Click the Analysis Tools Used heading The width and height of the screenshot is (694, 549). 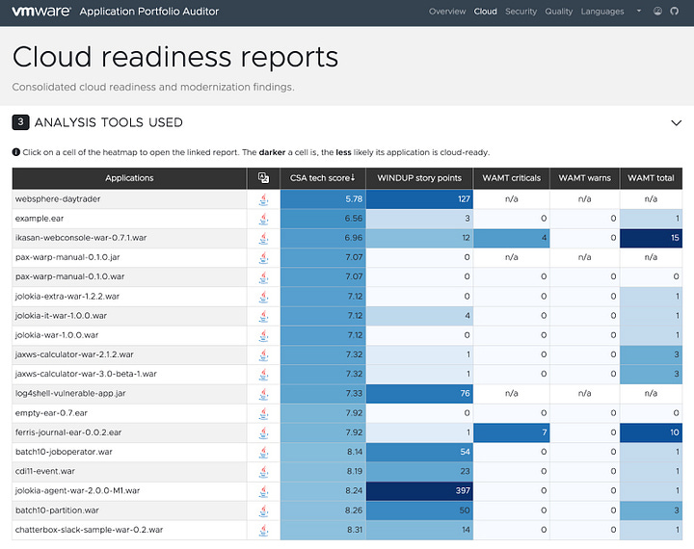[108, 122]
